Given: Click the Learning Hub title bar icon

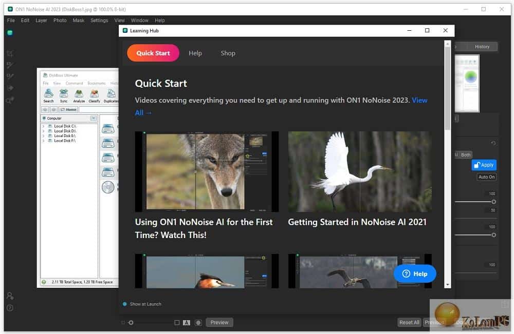Looking at the screenshot, I should [125, 30].
